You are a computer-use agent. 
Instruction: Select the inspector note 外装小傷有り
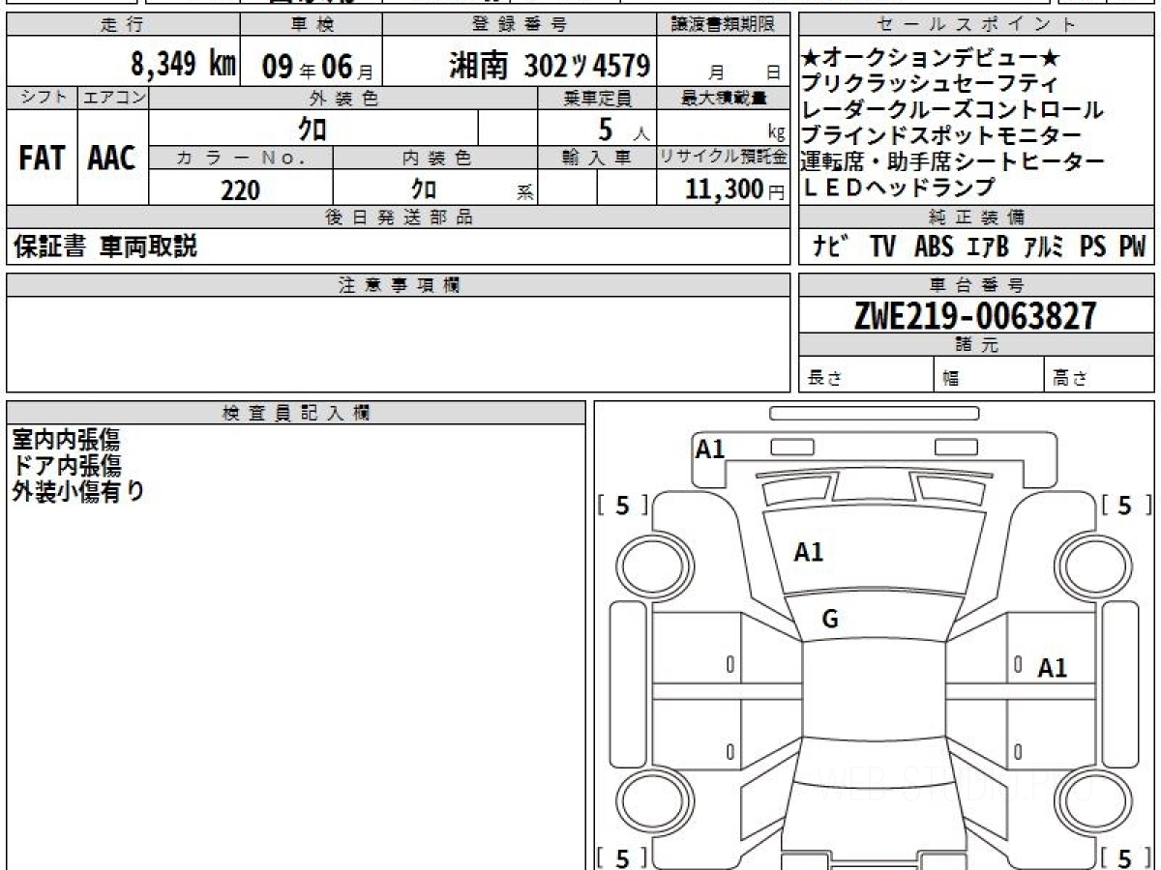pos(77,491)
